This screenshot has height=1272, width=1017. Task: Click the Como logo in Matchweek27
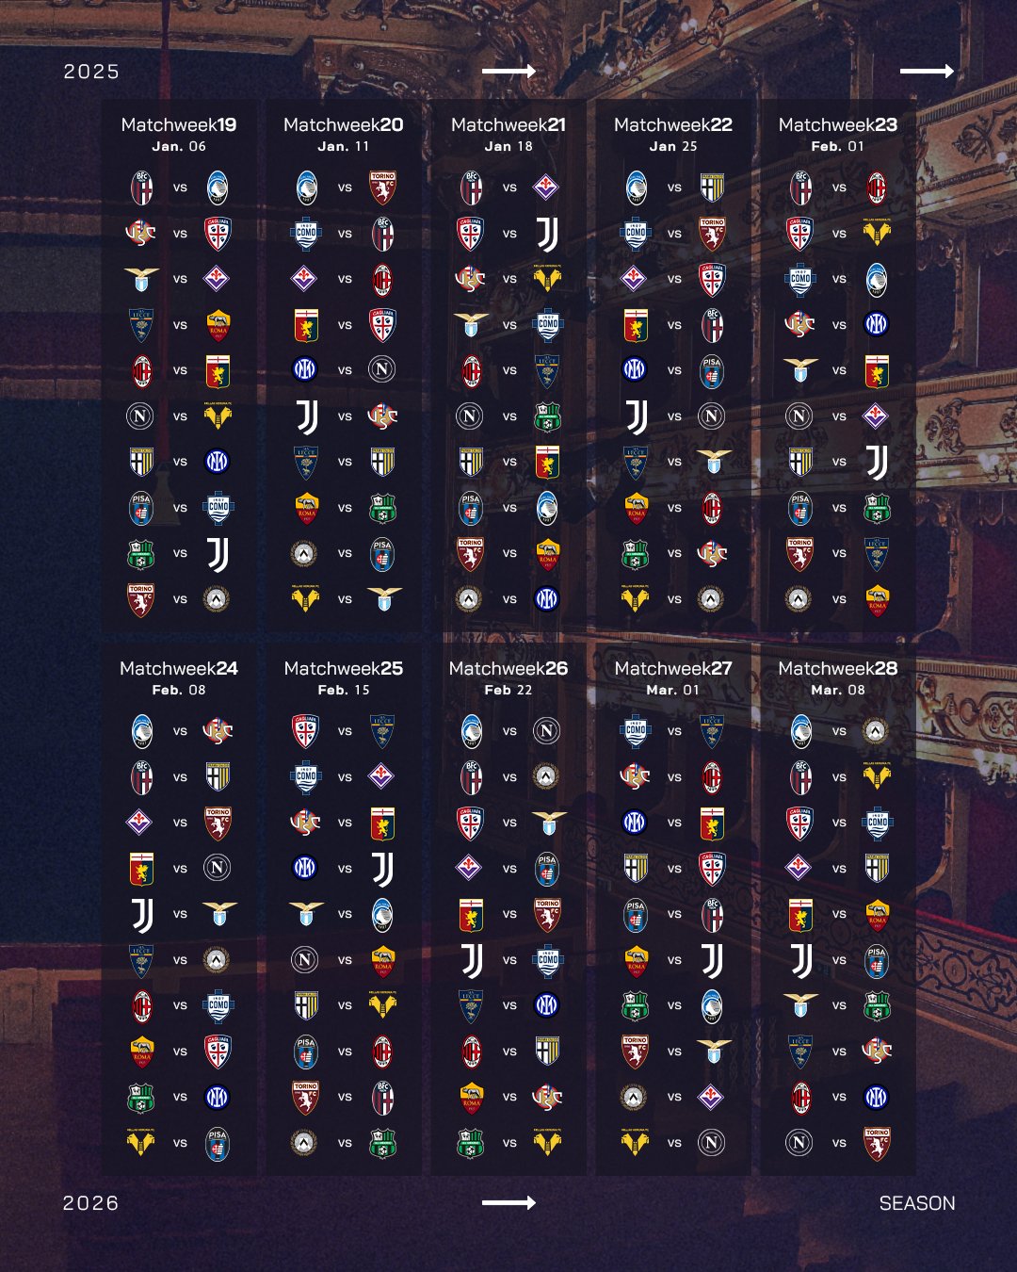[x=636, y=730]
